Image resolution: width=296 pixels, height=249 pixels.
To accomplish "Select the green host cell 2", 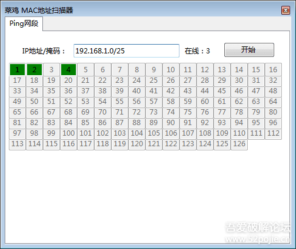I will [x=34, y=69].
